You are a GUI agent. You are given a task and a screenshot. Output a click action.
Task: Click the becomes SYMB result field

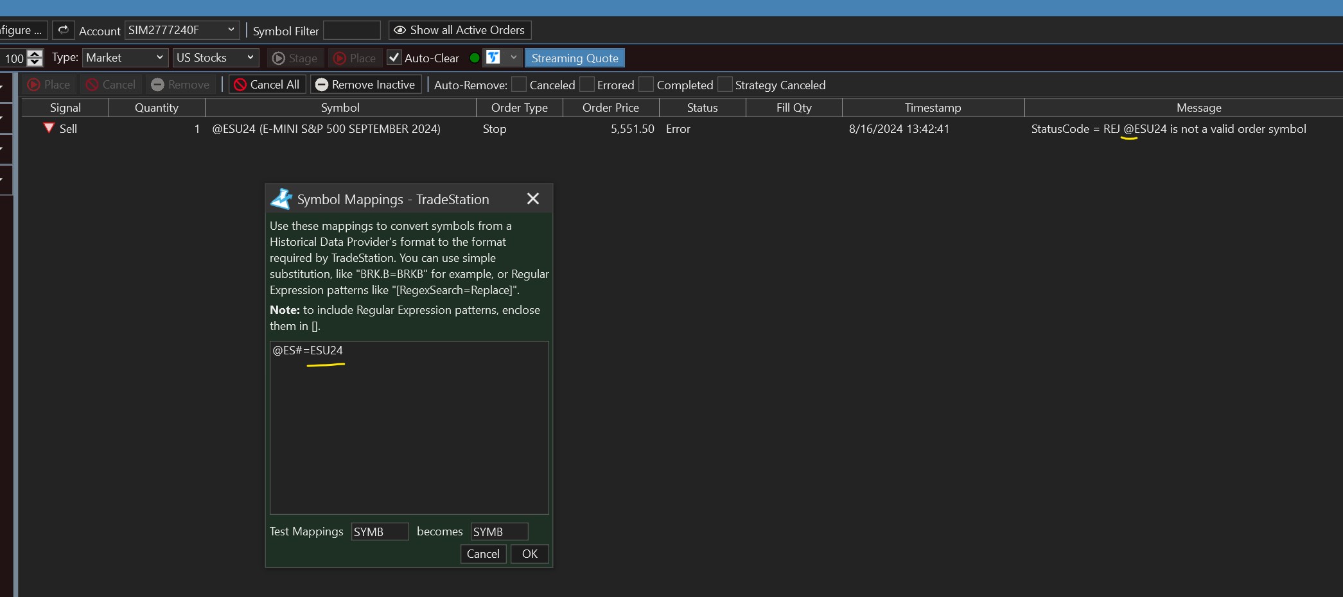pos(499,532)
